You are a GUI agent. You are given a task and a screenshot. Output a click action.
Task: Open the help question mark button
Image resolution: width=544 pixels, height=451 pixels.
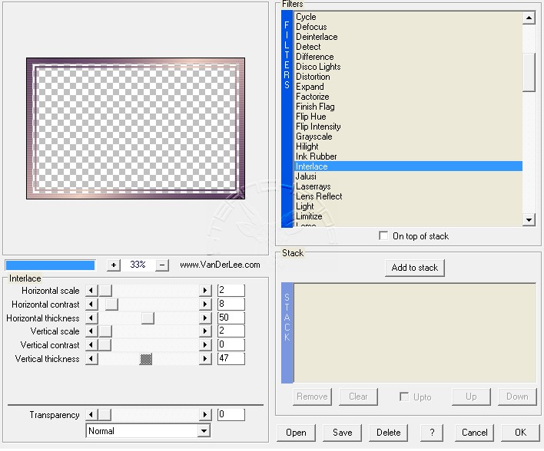click(x=432, y=433)
